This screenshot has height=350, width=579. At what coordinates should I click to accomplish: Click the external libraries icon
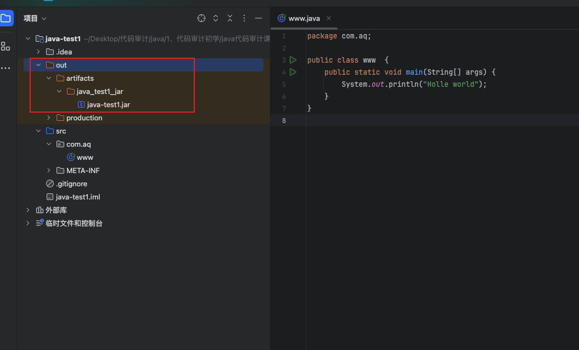[40, 210]
